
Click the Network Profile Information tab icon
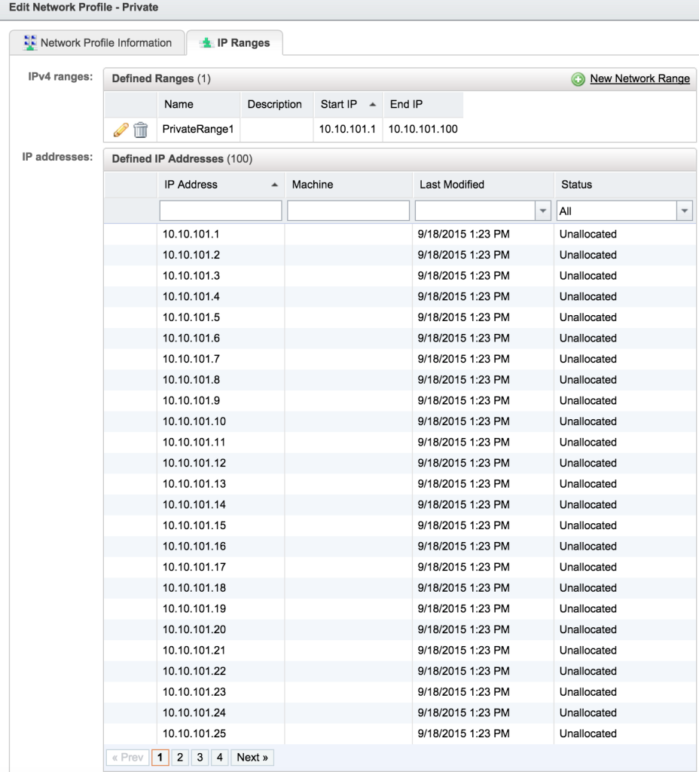32,44
